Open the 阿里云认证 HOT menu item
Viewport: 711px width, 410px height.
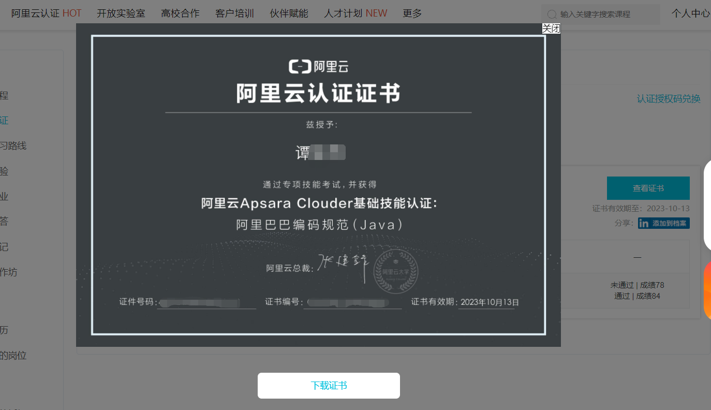tap(47, 13)
